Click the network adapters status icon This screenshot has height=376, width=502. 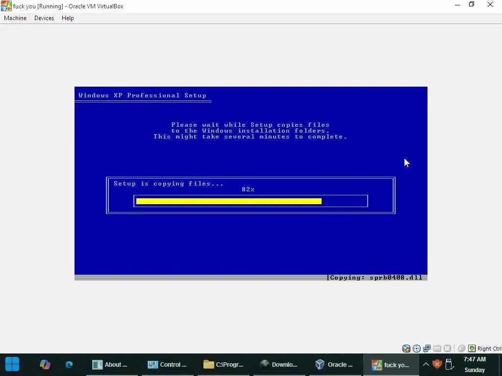pos(427,349)
